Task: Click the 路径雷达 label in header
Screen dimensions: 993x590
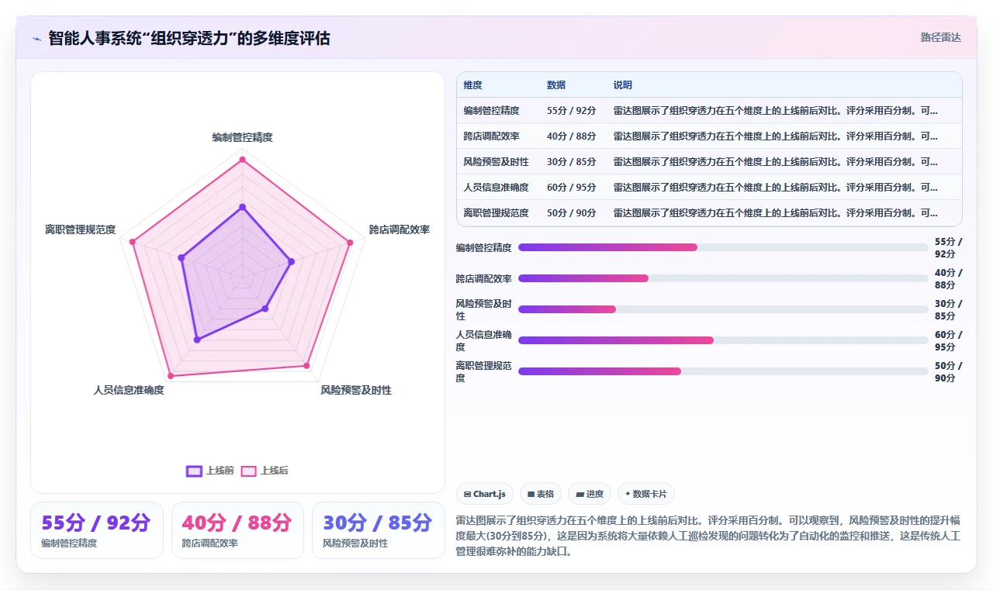Action: [940, 37]
